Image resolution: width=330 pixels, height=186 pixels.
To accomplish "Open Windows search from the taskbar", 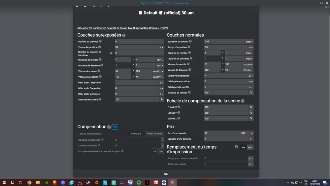I will [13, 183].
